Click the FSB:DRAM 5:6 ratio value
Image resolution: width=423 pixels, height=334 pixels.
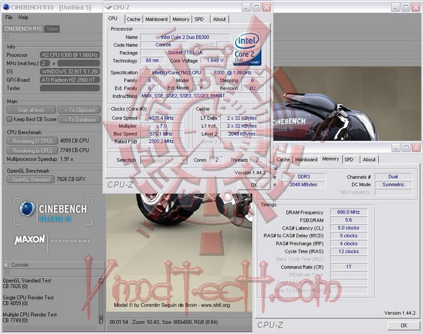pyautogui.click(x=348, y=220)
